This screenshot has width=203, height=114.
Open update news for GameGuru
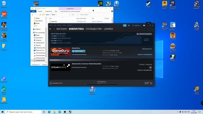pyautogui.click(x=145, y=54)
